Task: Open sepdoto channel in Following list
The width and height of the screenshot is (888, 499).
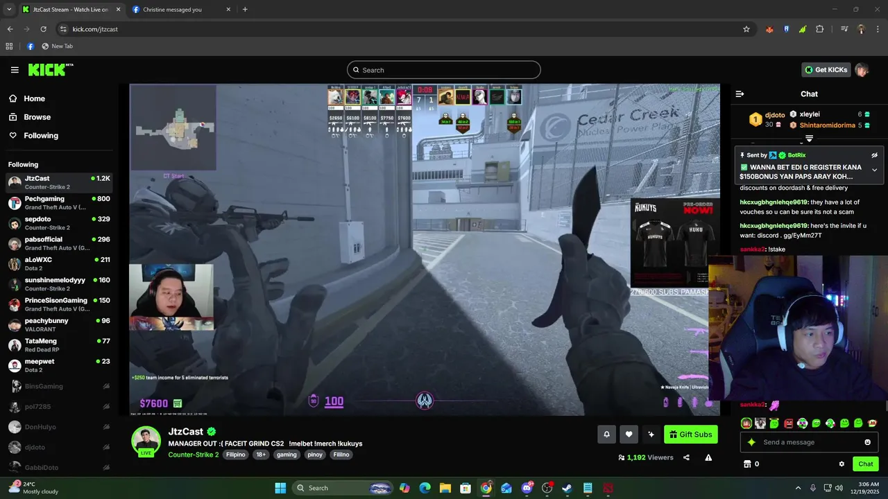Action: coord(59,222)
